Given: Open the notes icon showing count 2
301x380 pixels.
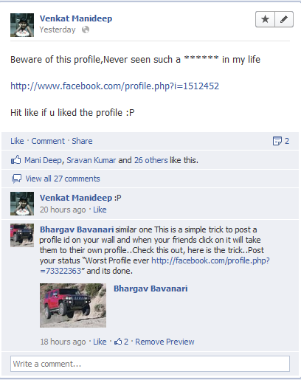Looking at the screenshot, I should click(x=281, y=141).
